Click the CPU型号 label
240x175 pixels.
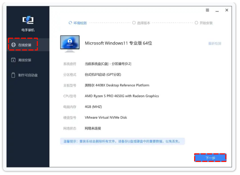[70, 96]
